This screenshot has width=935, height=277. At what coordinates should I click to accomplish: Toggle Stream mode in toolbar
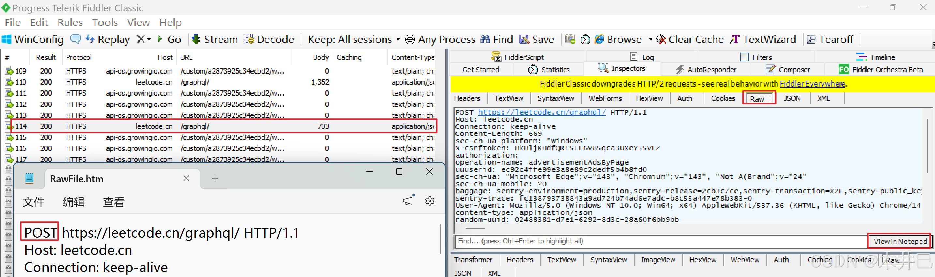[215, 39]
